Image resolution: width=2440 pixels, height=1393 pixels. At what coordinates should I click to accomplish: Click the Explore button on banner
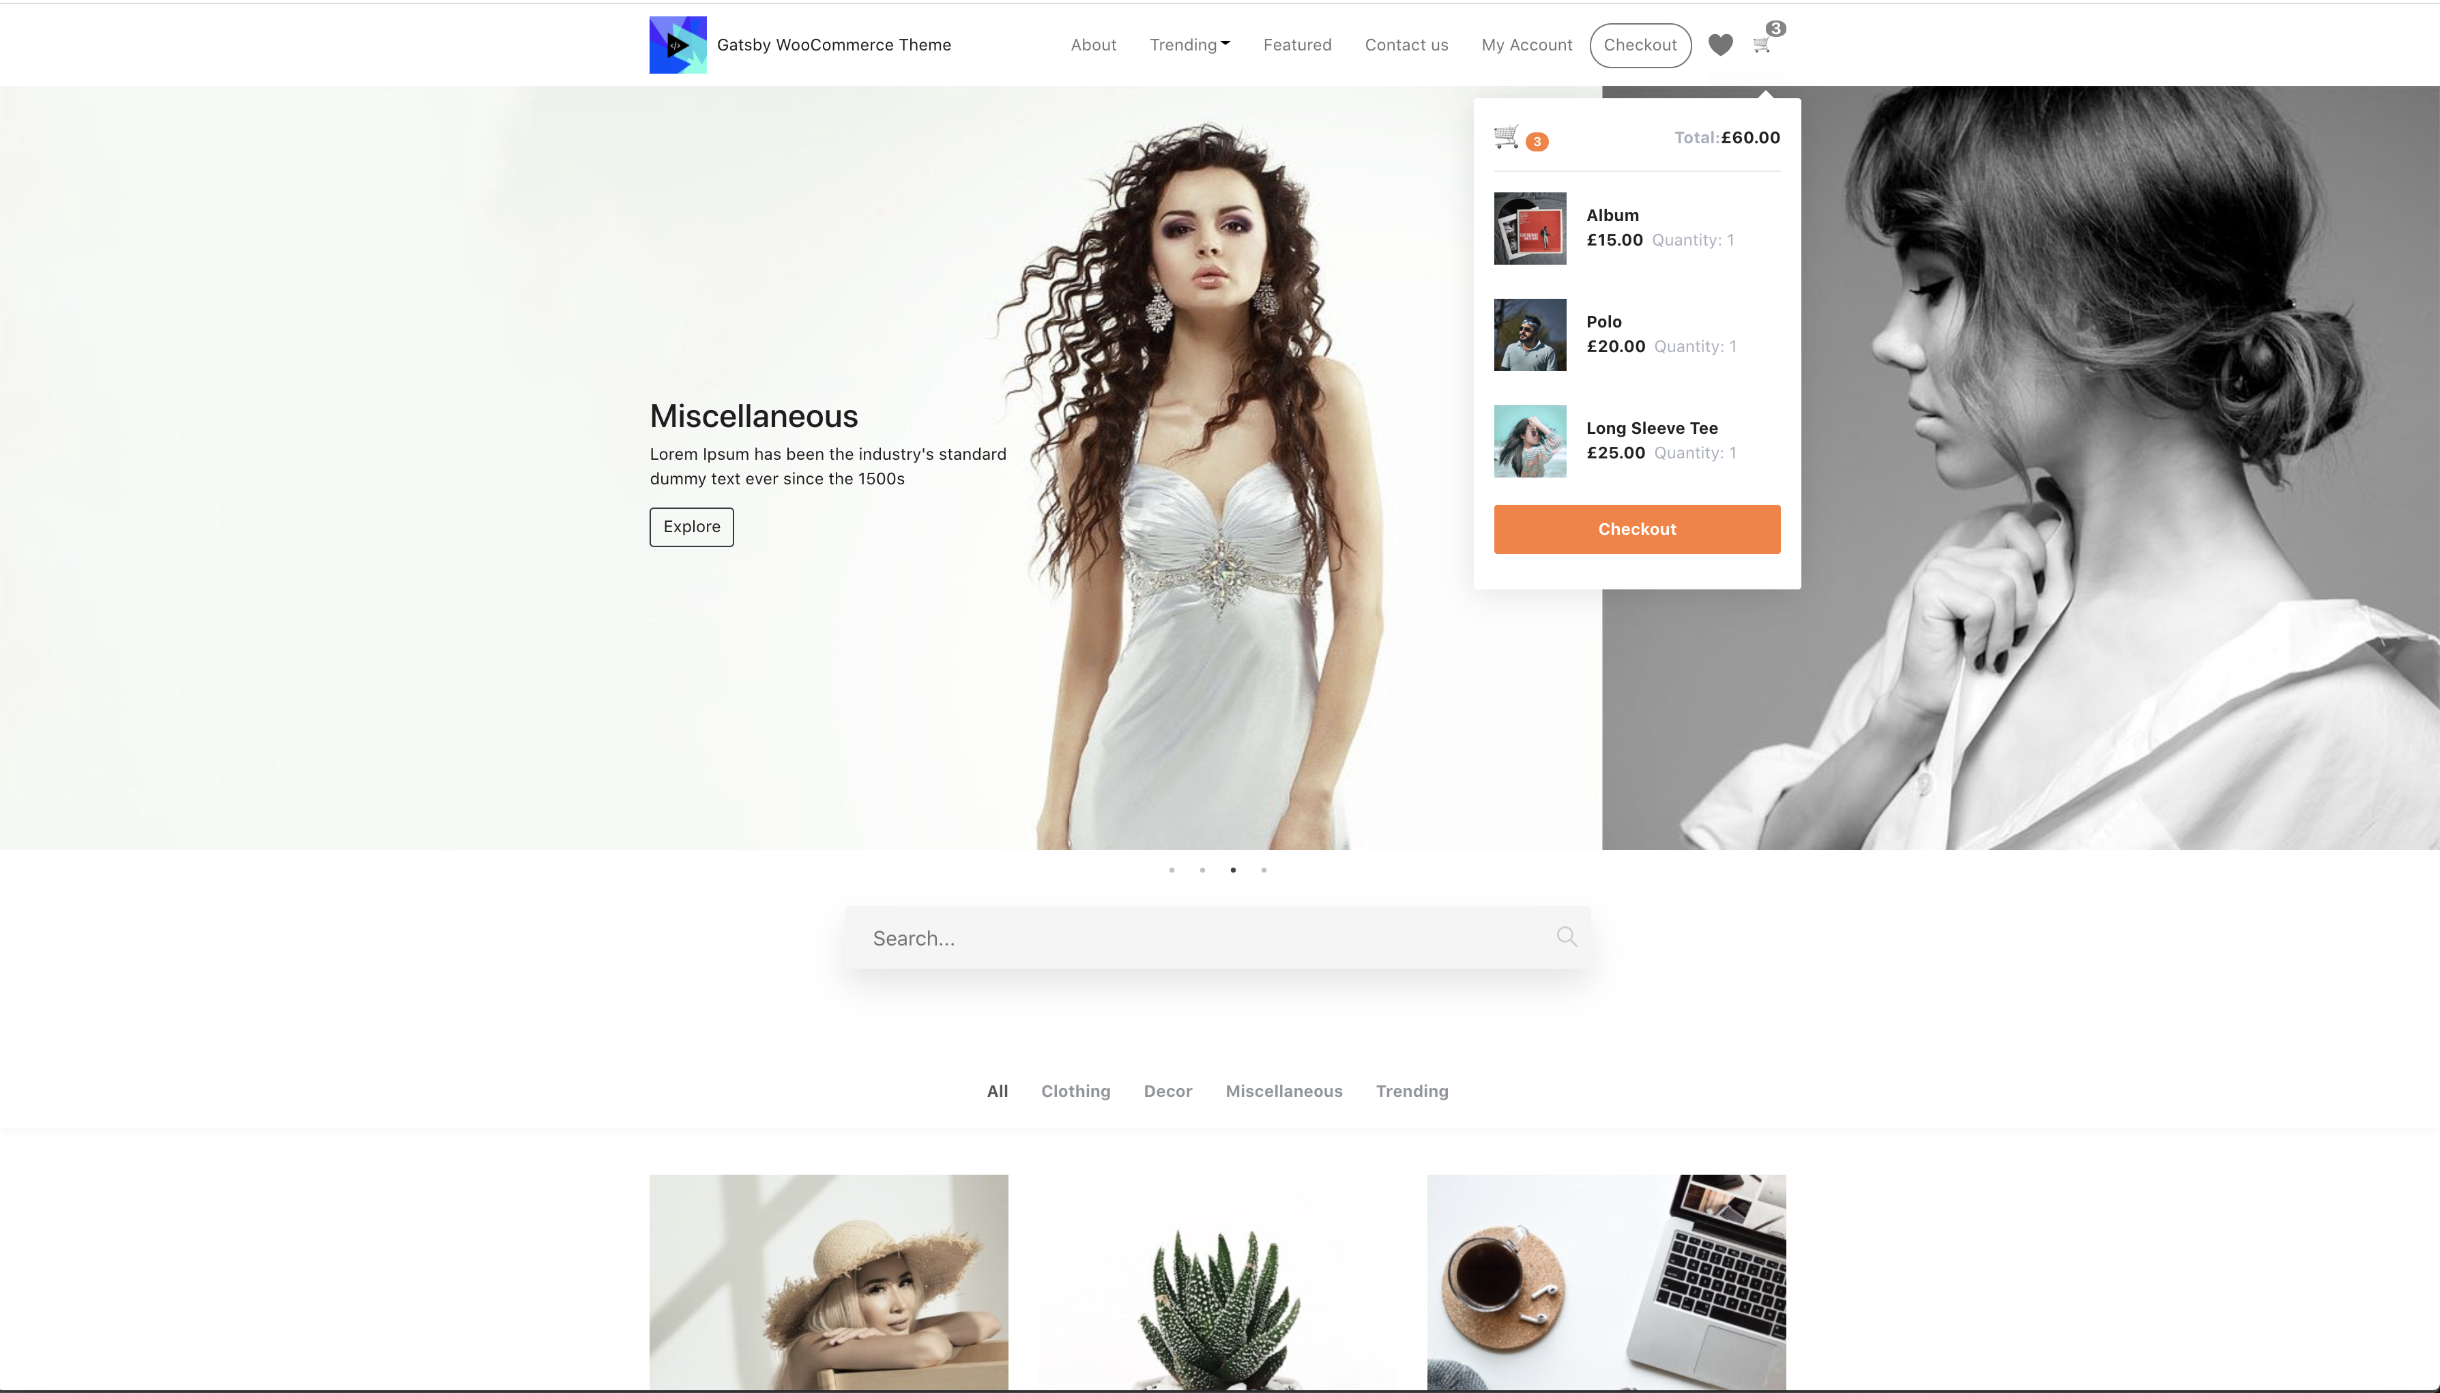[691, 527]
